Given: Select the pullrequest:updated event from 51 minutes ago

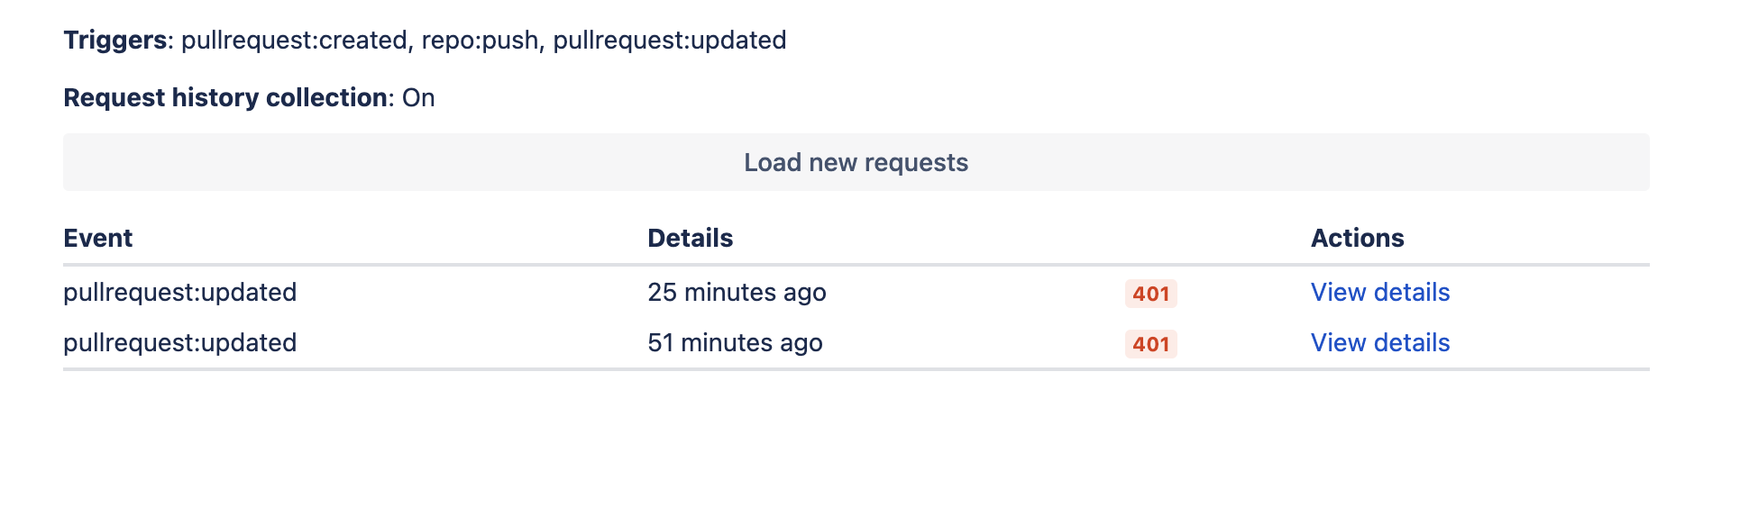Looking at the screenshot, I should click(179, 343).
